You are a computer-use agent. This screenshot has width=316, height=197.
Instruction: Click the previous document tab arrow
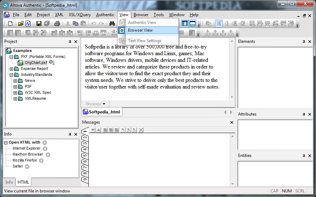click(x=225, y=112)
